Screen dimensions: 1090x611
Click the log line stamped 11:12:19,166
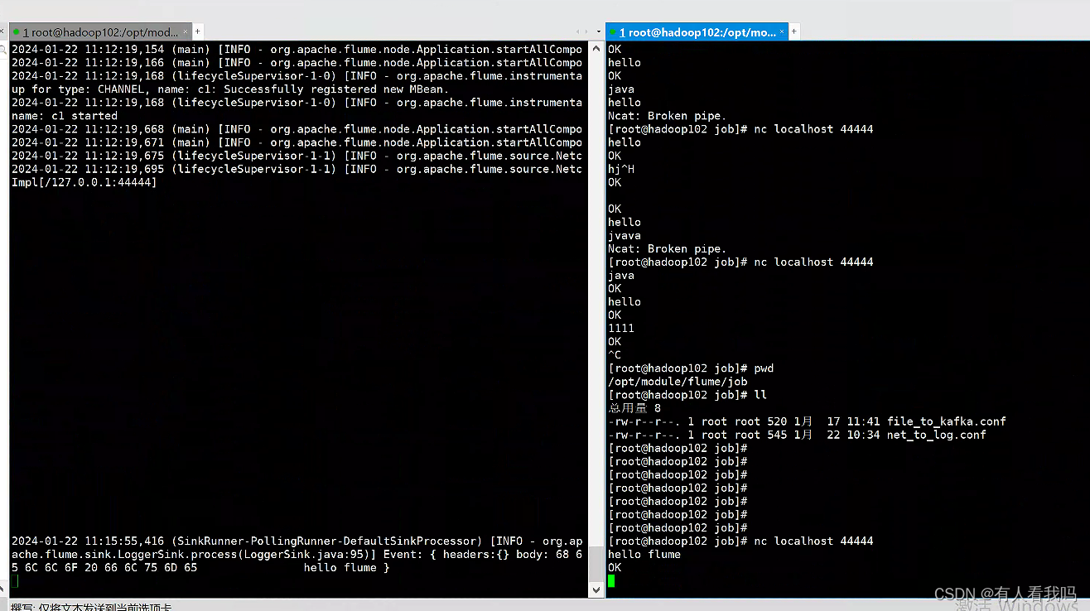(x=297, y=63)
